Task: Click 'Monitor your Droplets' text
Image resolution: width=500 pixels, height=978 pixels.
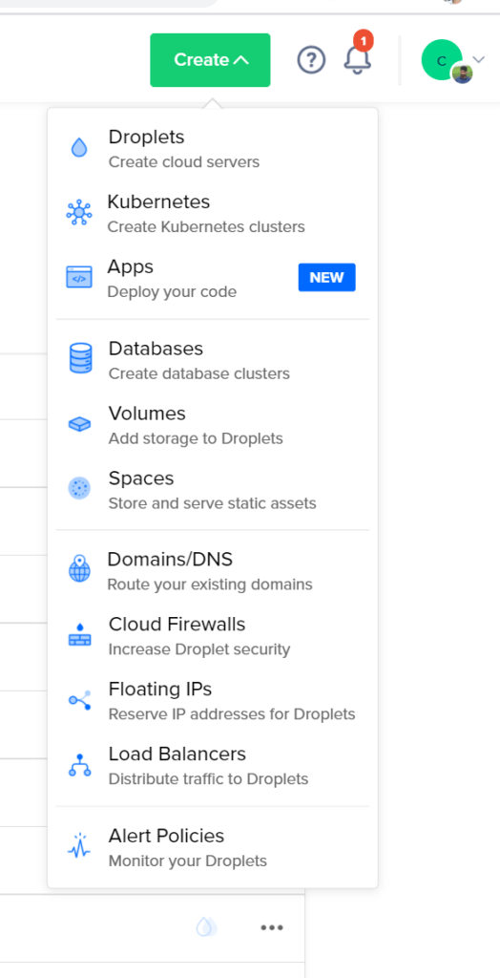Action: coord(188,861)
